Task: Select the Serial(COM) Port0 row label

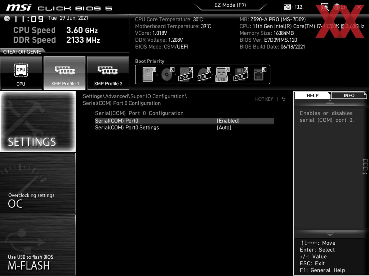Action: pyautogui.click(x=117, y=121)
